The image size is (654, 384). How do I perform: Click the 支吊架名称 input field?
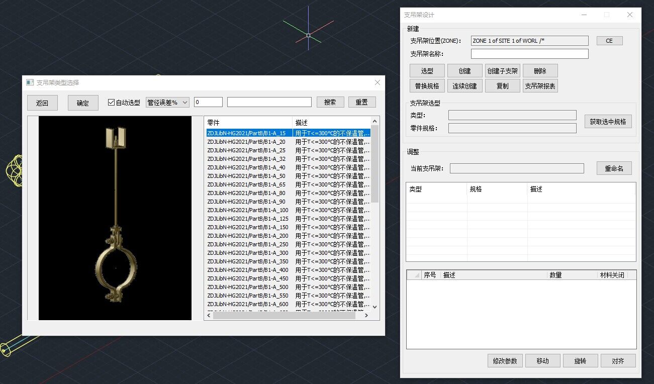click(x=529, y=54)
